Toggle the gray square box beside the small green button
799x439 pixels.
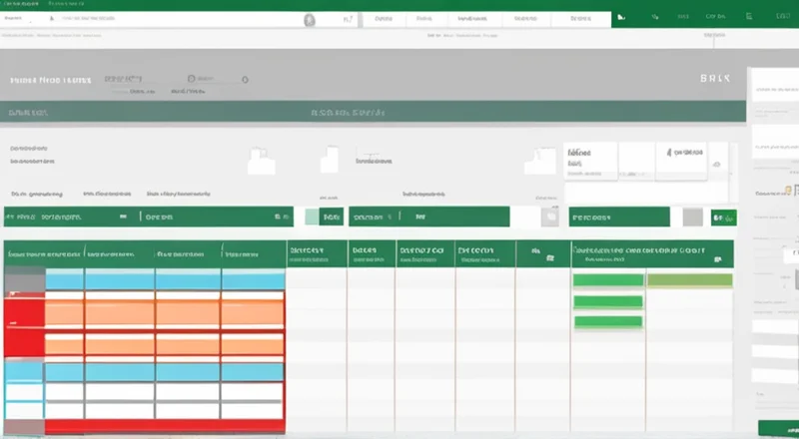[692, 217]
